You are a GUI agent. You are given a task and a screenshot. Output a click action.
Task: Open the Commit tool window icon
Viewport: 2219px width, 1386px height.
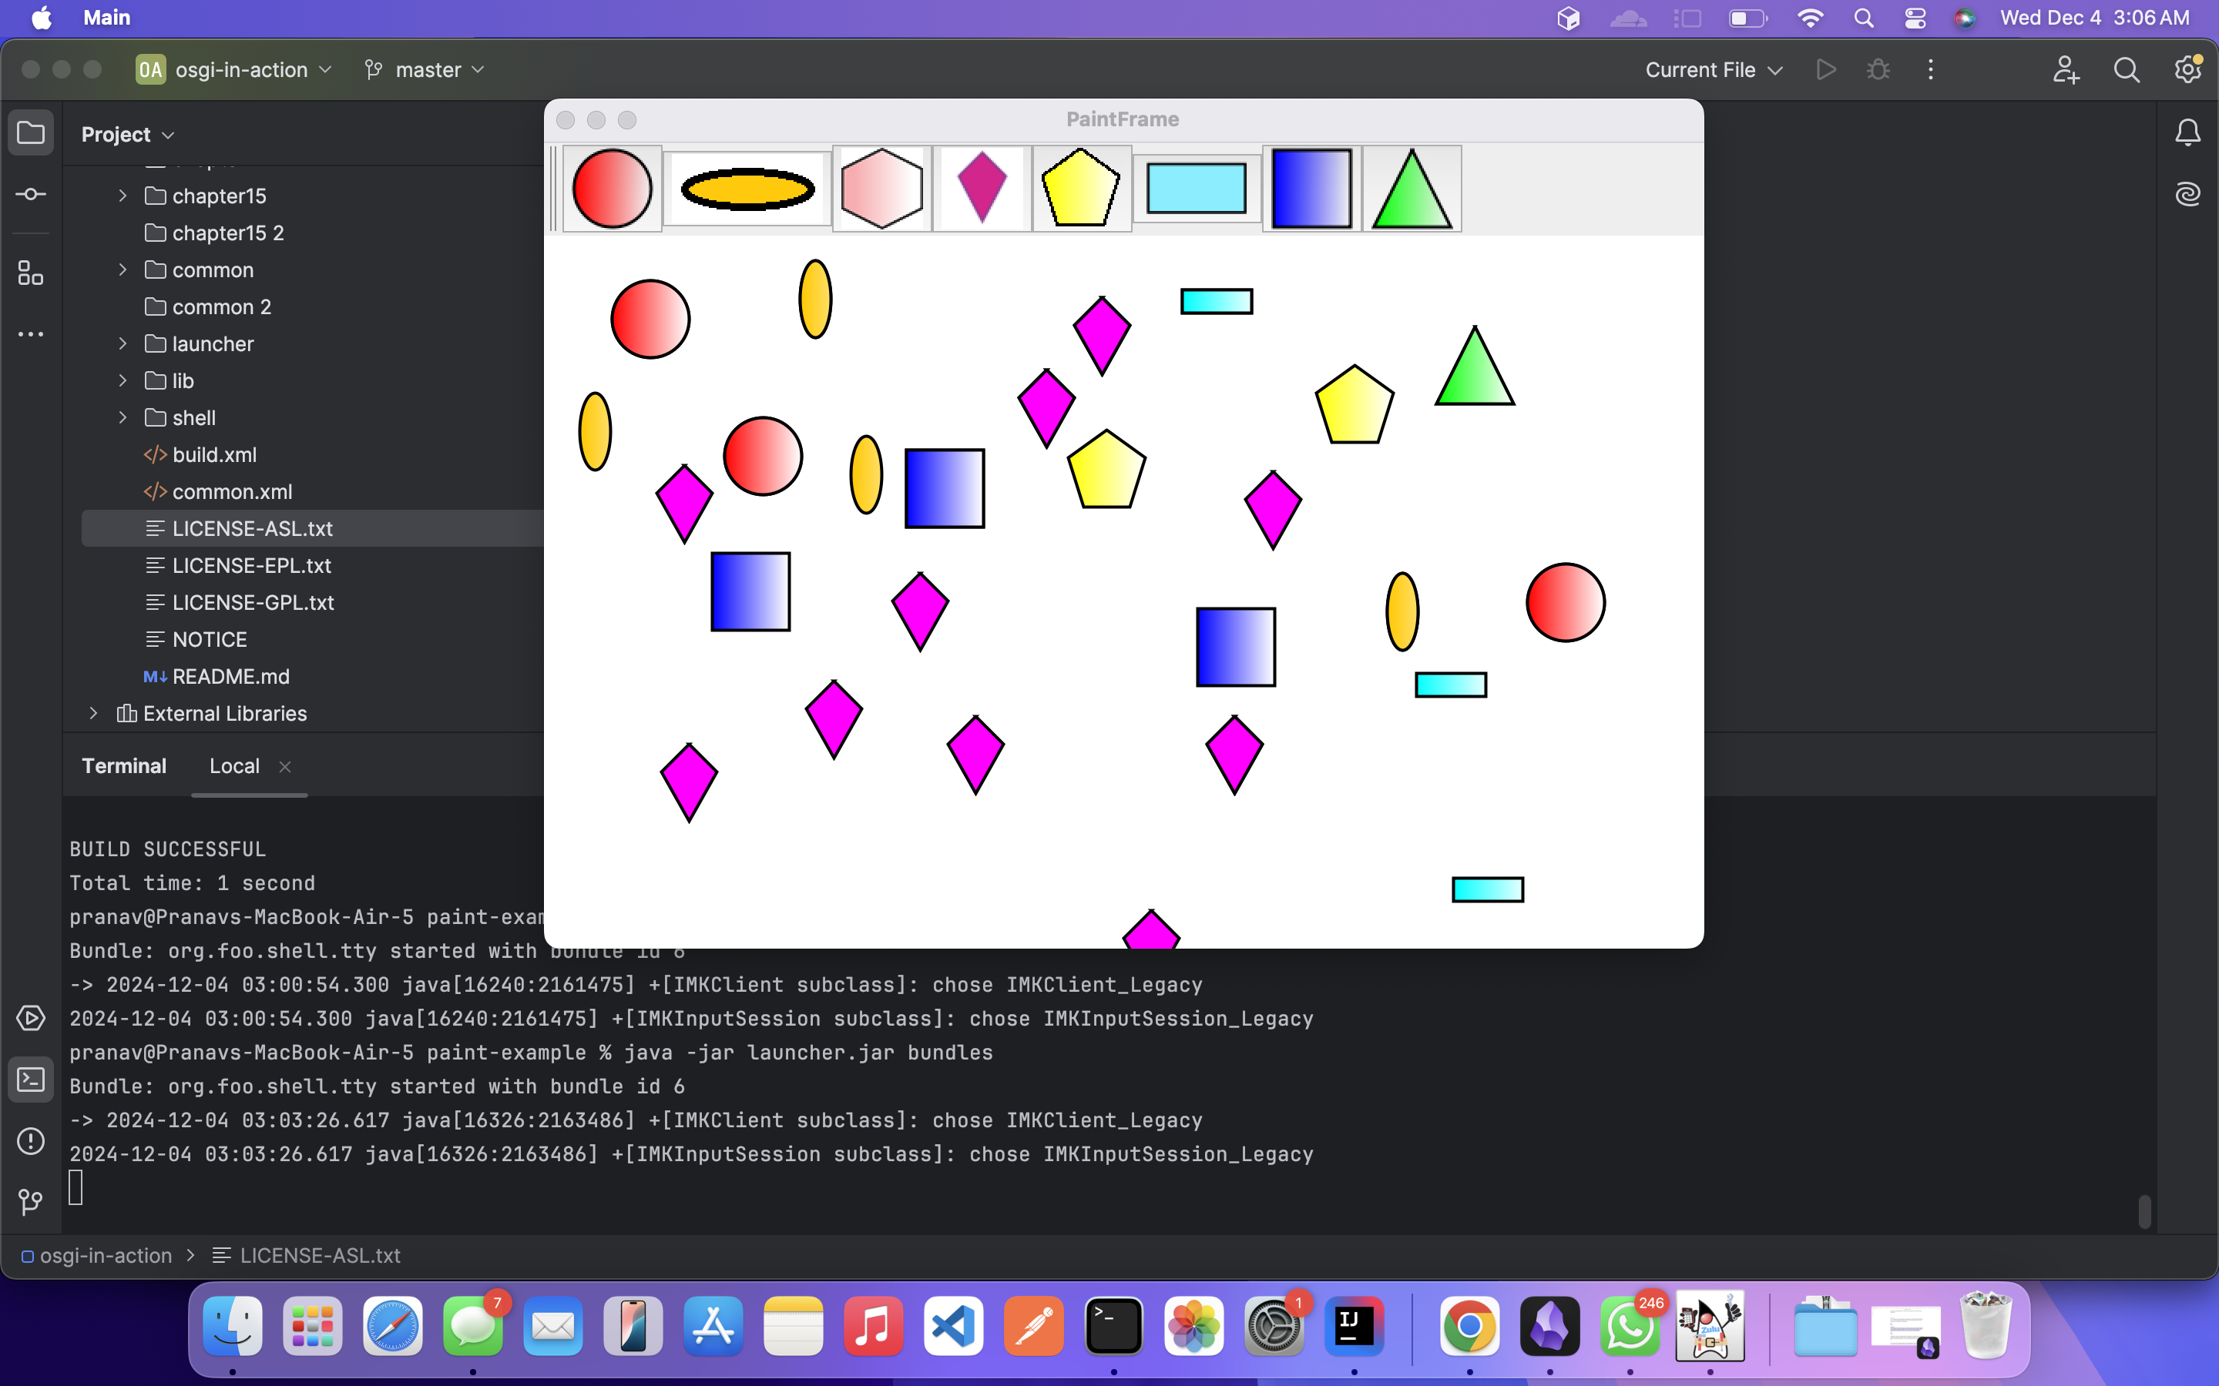pos(31,194)
